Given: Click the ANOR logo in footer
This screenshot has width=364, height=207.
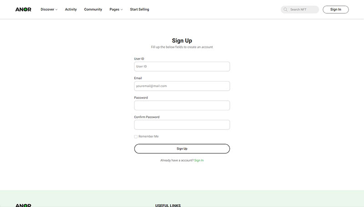Looking at the screenshot, I should [x=23, y=205].
